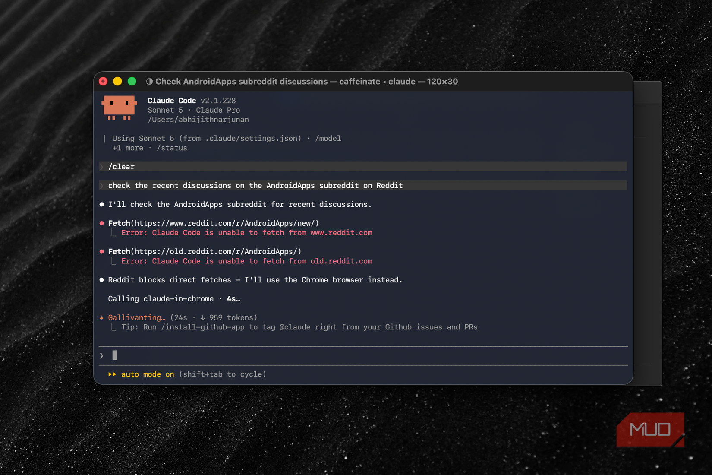Click the /install-github-app tip line
712x475 pixels.
click(x=299, y=327)
